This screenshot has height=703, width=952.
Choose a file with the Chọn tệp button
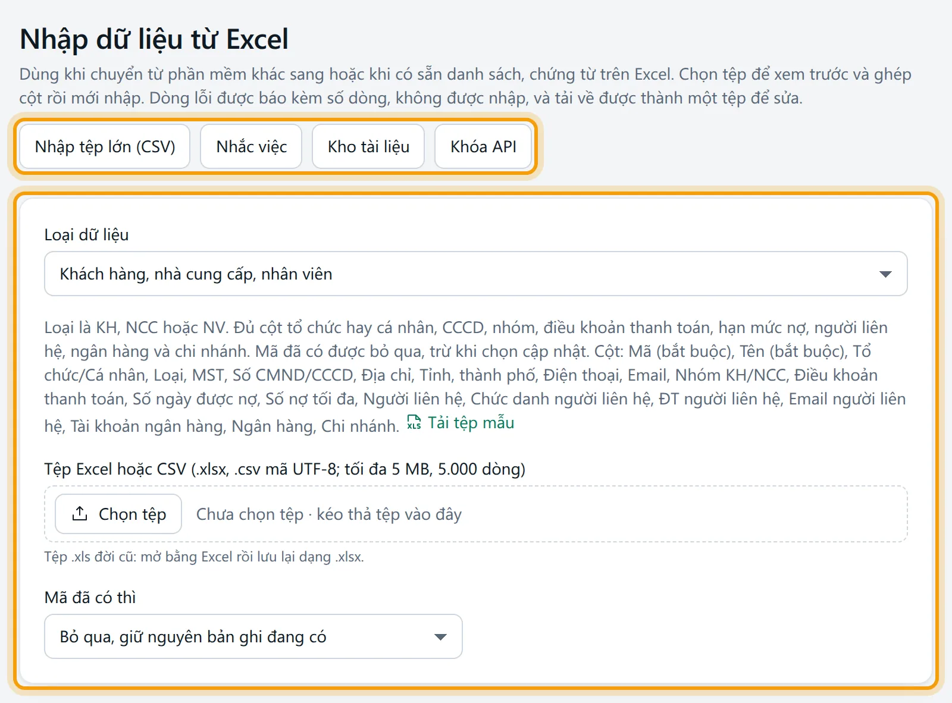(118, 514)
